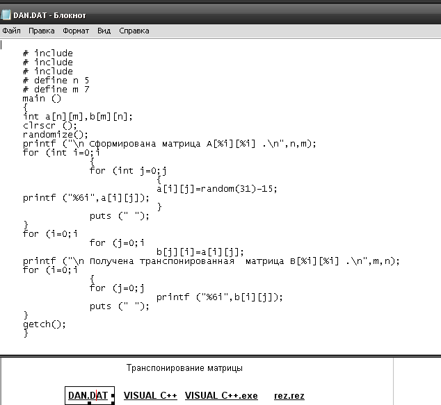Open the Правка menu
Image resolution: width=441 pixels, height=405 pixels.
[42, 31]
